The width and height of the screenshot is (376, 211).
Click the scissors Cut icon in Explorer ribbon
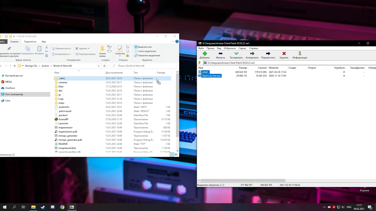pos(47,47)
